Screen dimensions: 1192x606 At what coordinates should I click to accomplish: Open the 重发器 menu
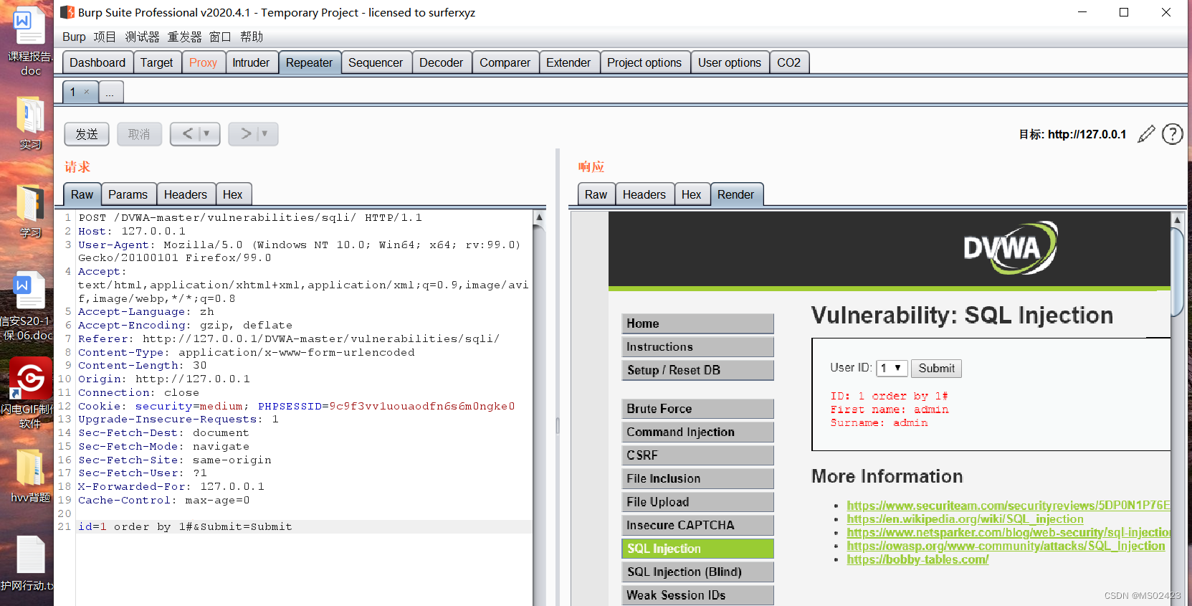pyautogui.click(x=184, y=37)
